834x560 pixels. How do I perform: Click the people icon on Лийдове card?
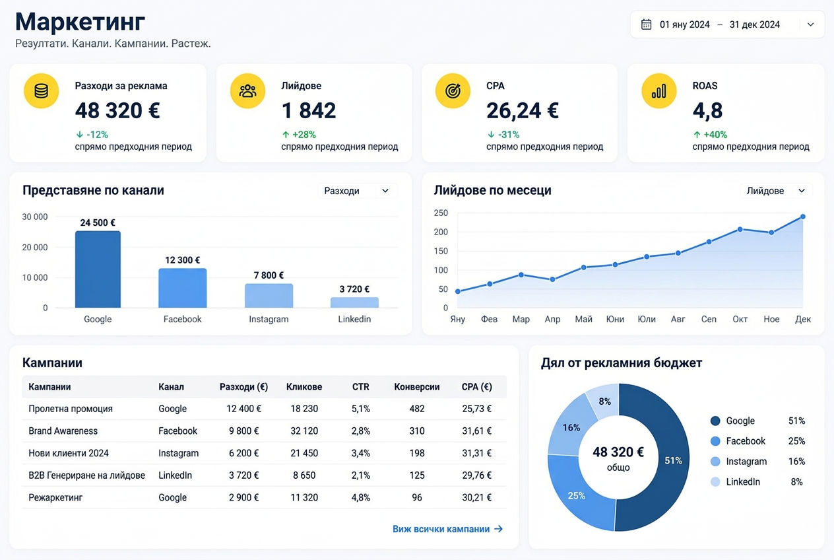(247, 91)
